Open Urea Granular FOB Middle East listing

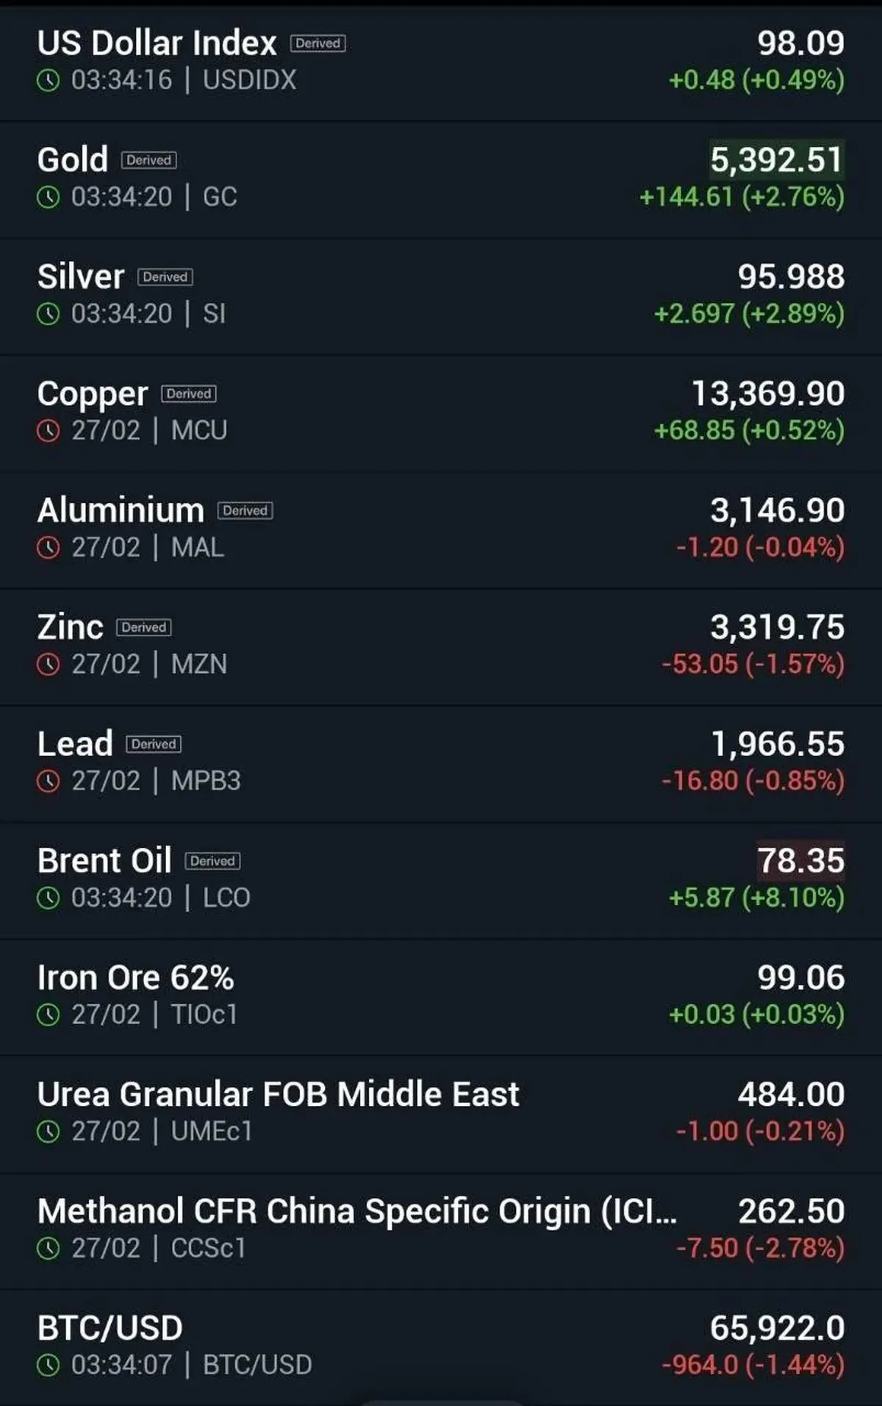point(441,1114)
